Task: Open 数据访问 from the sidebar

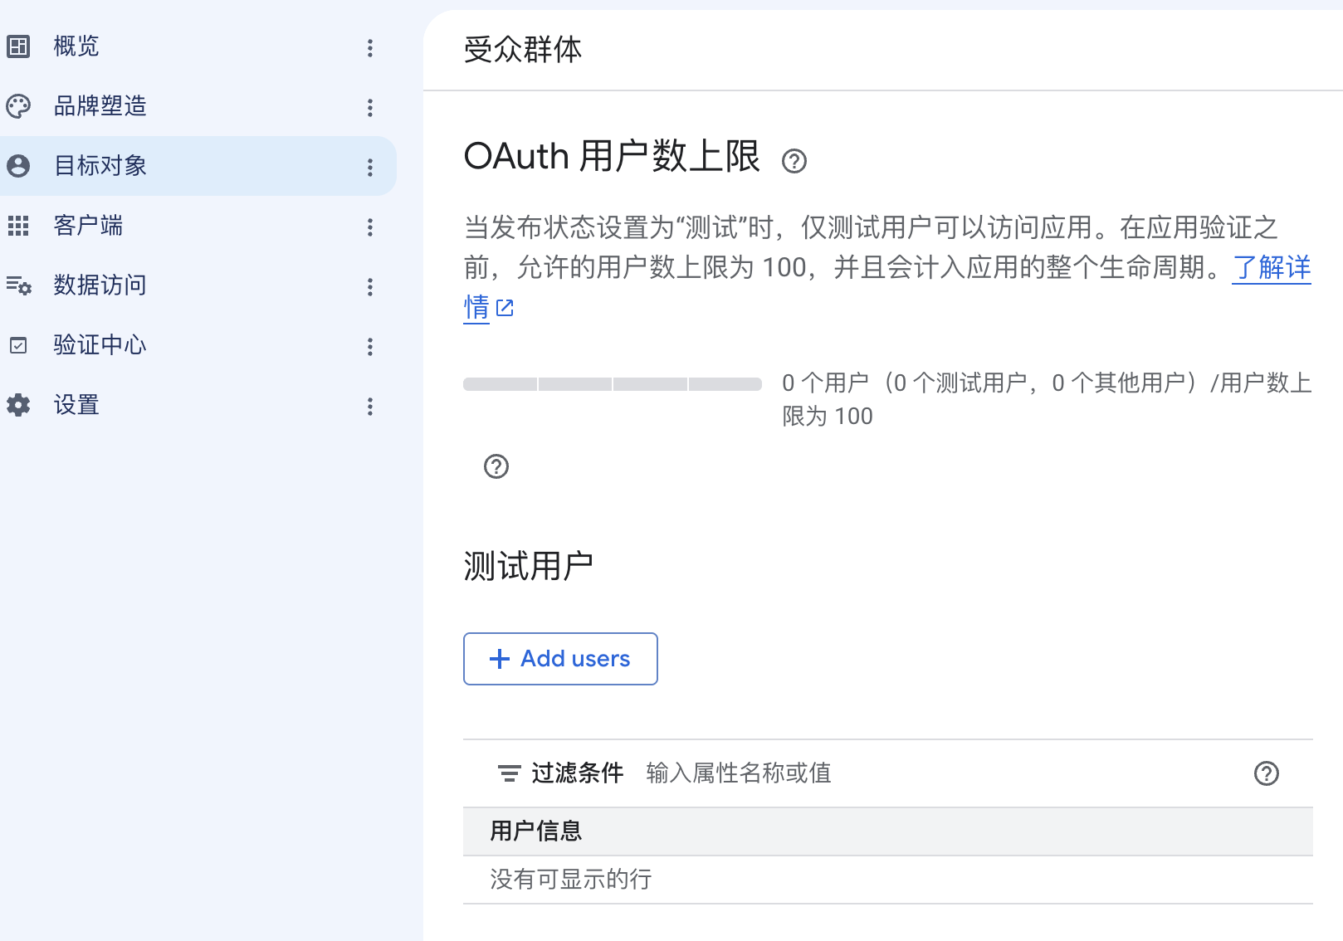Action: click(198, 285)
